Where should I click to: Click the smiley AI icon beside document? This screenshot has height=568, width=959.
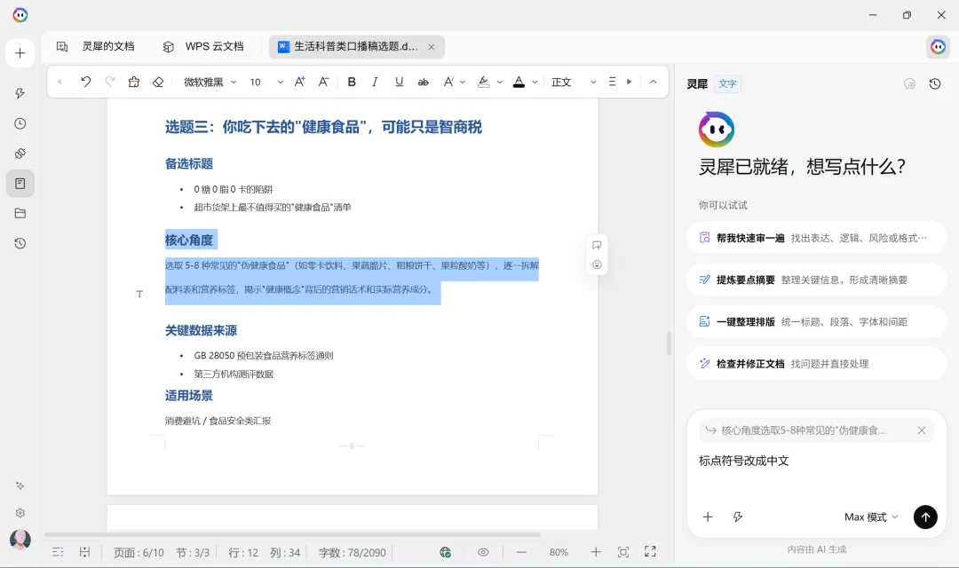pos(597,264)
